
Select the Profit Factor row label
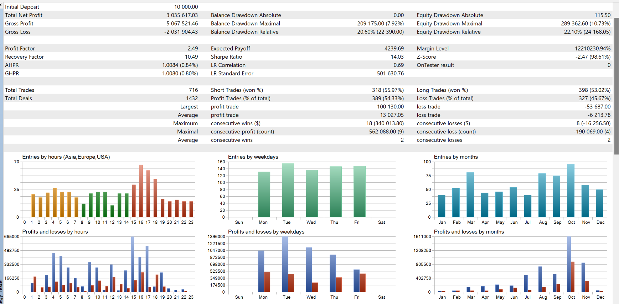(20, 48)
